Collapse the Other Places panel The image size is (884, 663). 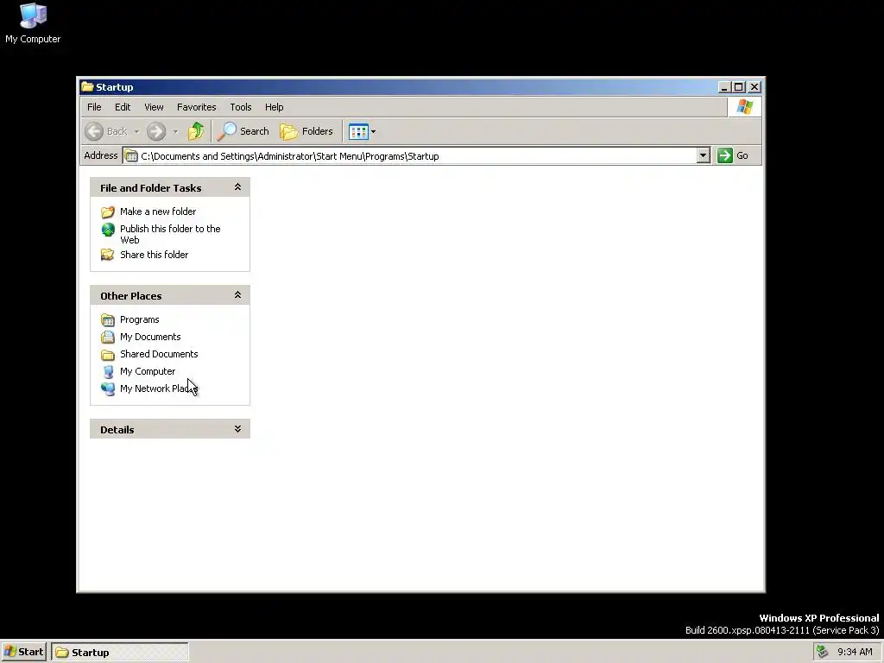tap(237, 295)
